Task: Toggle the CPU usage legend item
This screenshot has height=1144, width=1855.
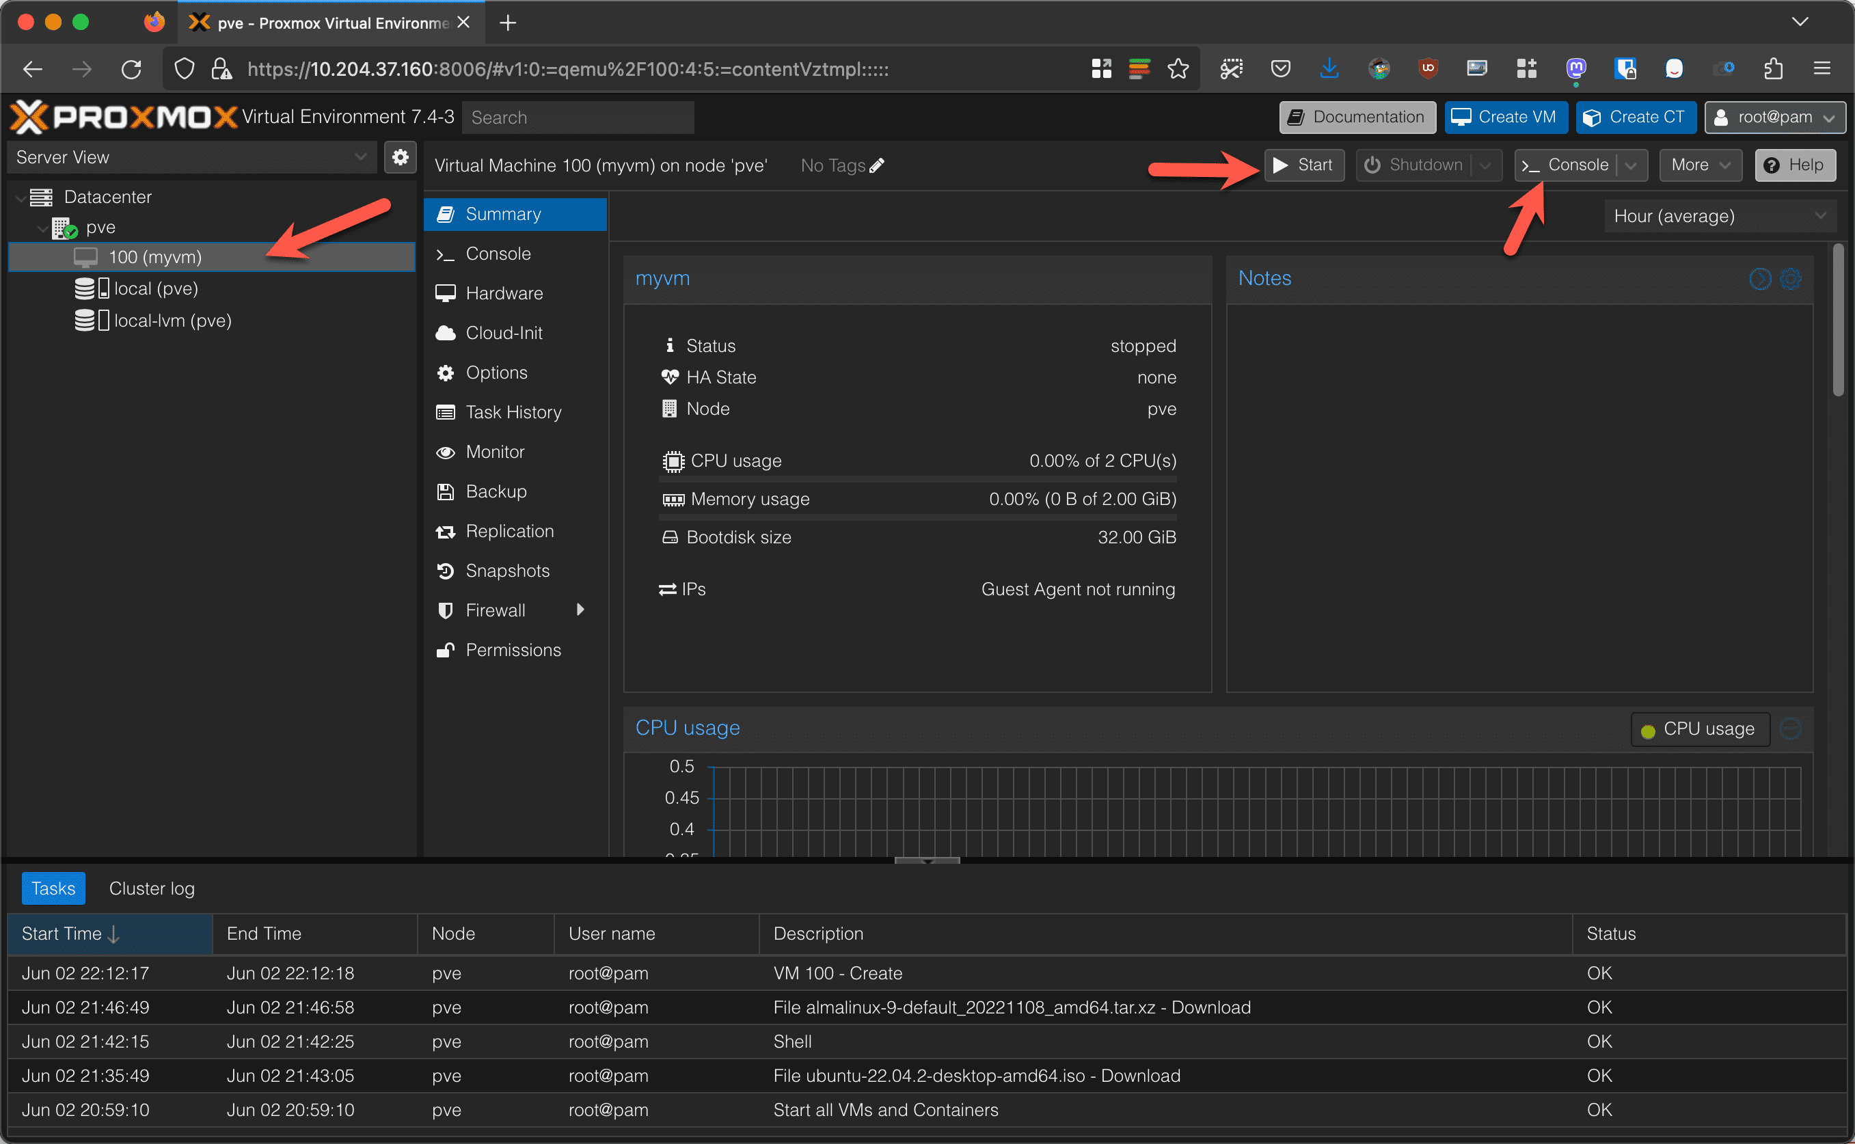Action: pos(1699,728)
